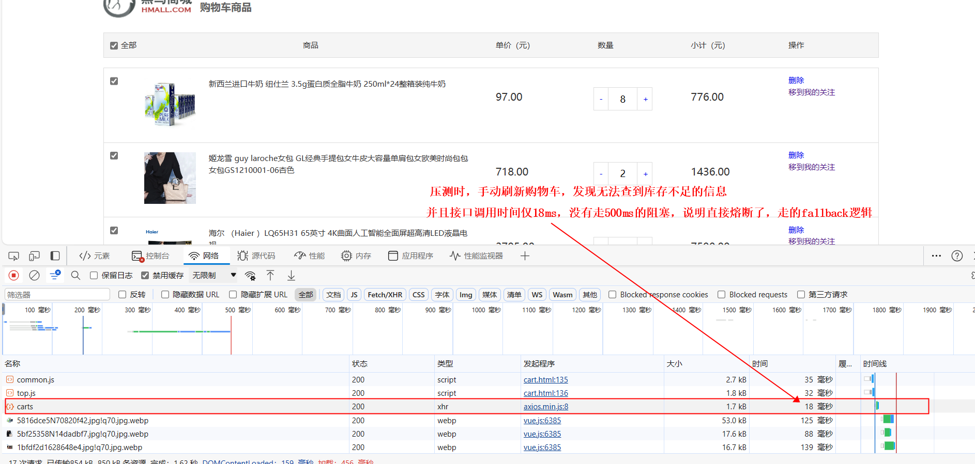Click 删除 for the milk product
This screenshot has height=464, width=975.
point(796,81)
